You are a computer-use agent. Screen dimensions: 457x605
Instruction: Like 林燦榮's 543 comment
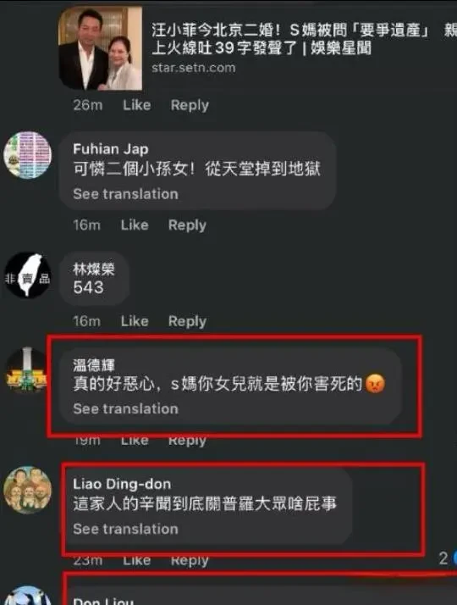(x=135, y=321)
